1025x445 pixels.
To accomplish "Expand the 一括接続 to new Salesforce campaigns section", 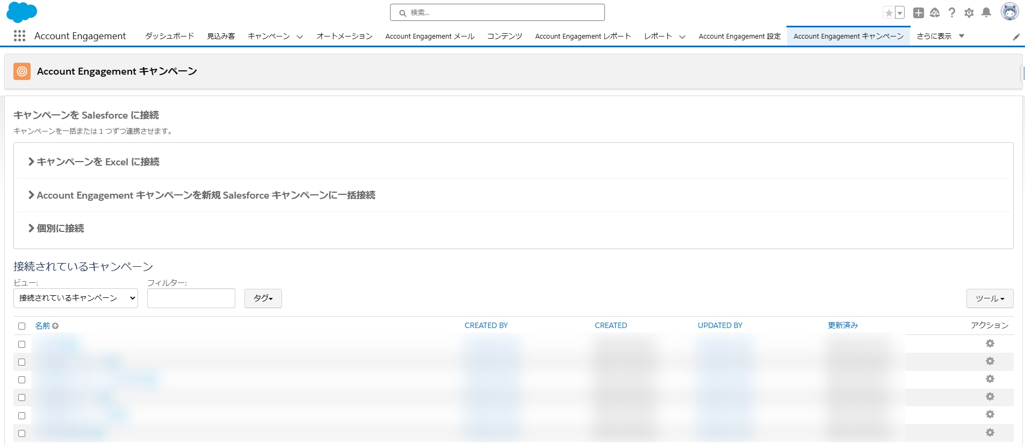I will 201,195.
